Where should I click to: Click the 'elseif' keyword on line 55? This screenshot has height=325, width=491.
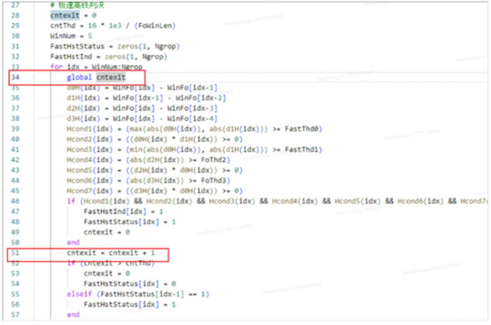point(79,294)
